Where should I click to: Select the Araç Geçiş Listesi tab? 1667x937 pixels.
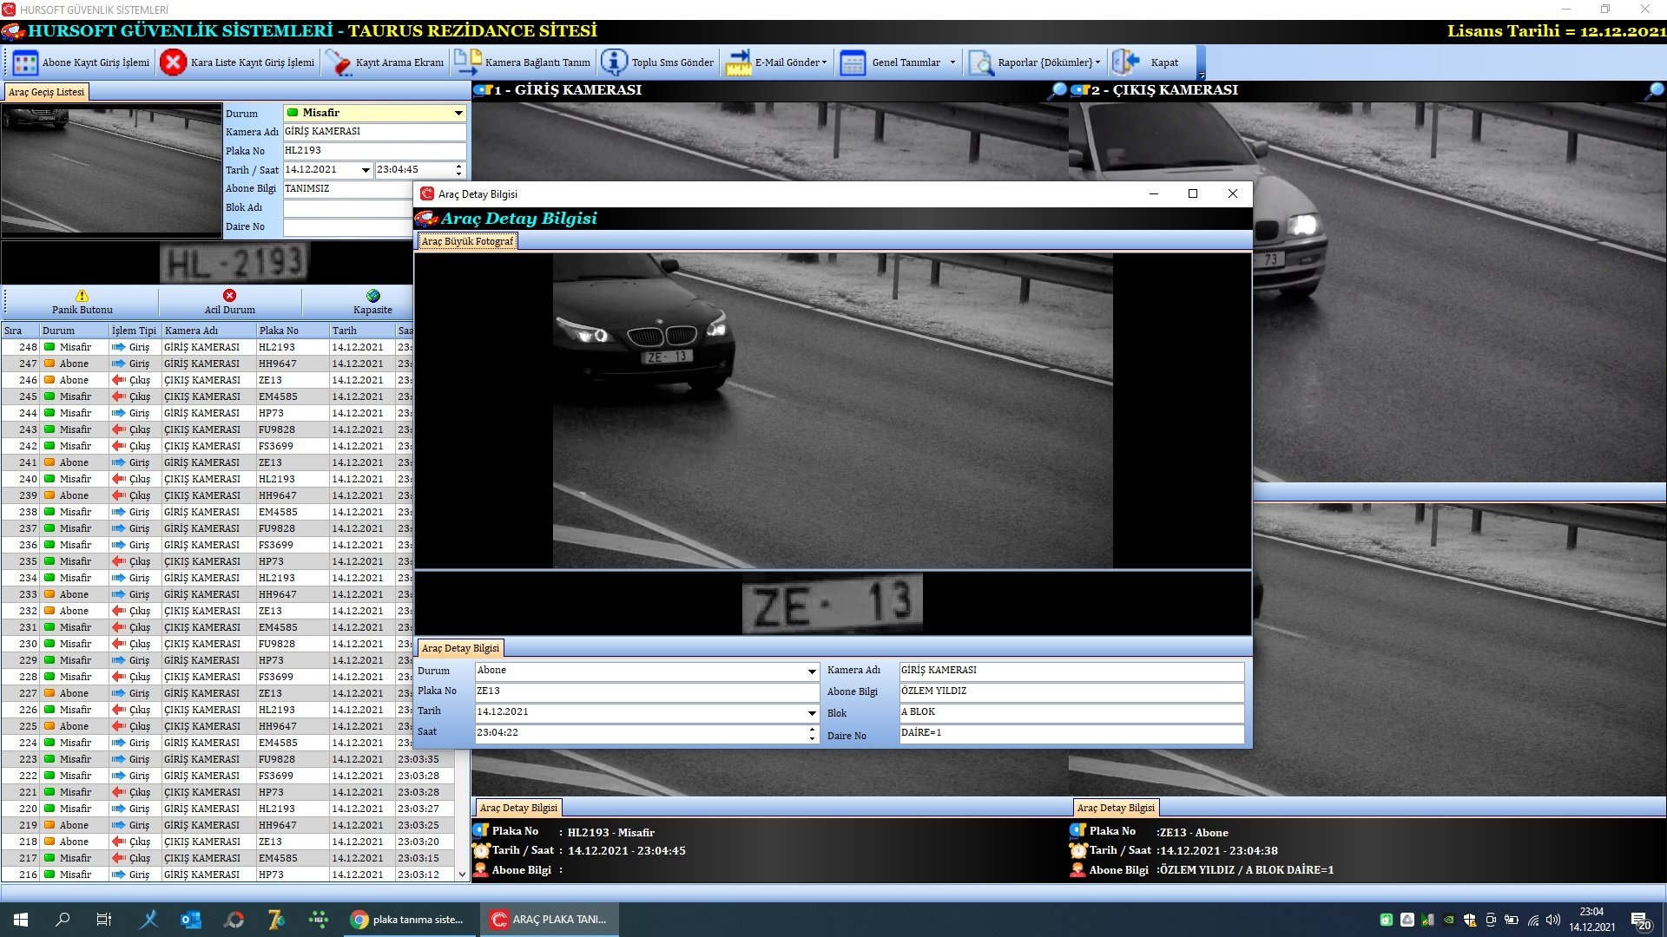[46, 92]
